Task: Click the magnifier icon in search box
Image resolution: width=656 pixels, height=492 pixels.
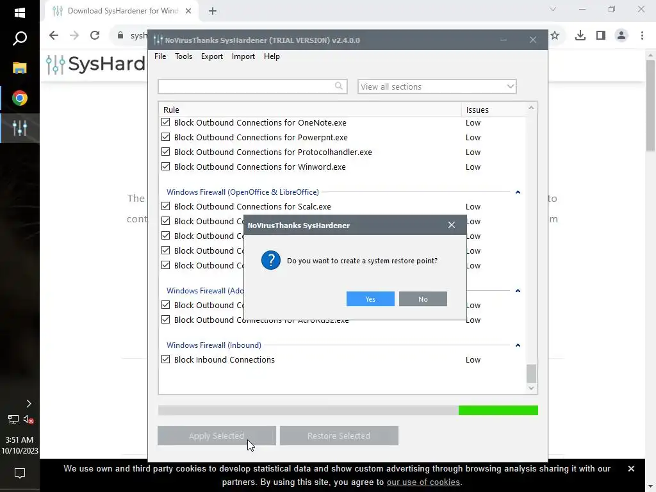Action: pyautogui.click(x=338, y=86)
